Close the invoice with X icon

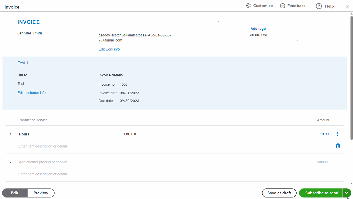[x=347, y=7]
